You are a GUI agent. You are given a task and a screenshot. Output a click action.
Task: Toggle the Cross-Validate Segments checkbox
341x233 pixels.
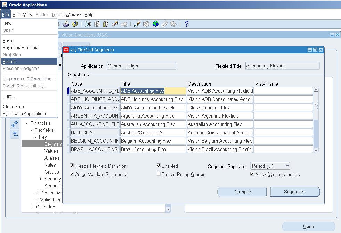point(72,174)
